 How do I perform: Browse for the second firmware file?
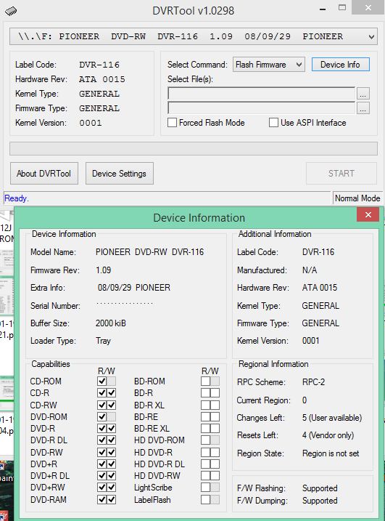363,108
